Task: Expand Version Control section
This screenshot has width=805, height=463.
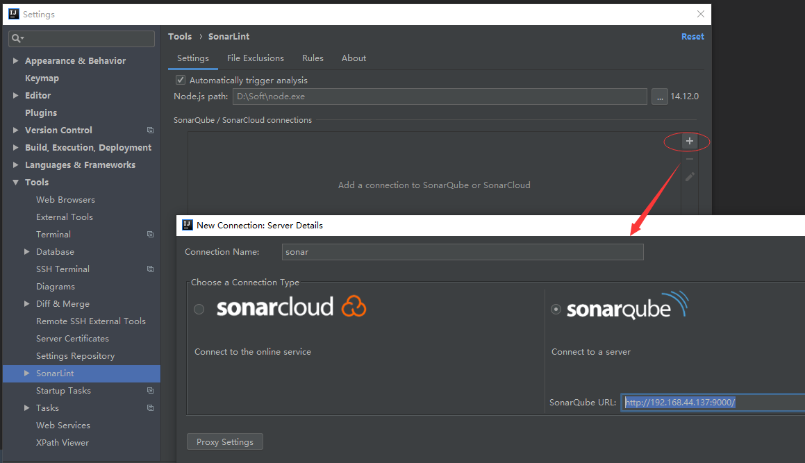Action: click(x=15, y=131)
